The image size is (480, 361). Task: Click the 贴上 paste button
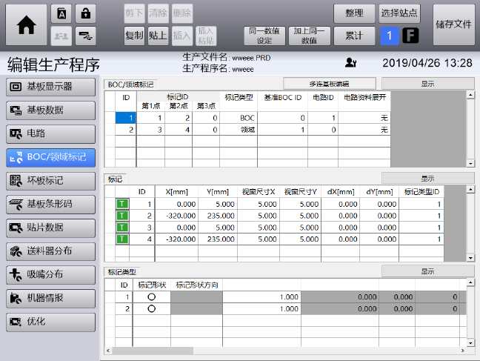[159, 36]
